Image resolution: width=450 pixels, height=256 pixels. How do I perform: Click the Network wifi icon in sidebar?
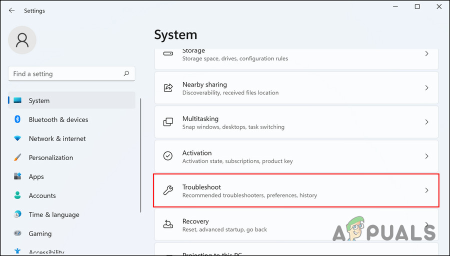coord(17,138)
